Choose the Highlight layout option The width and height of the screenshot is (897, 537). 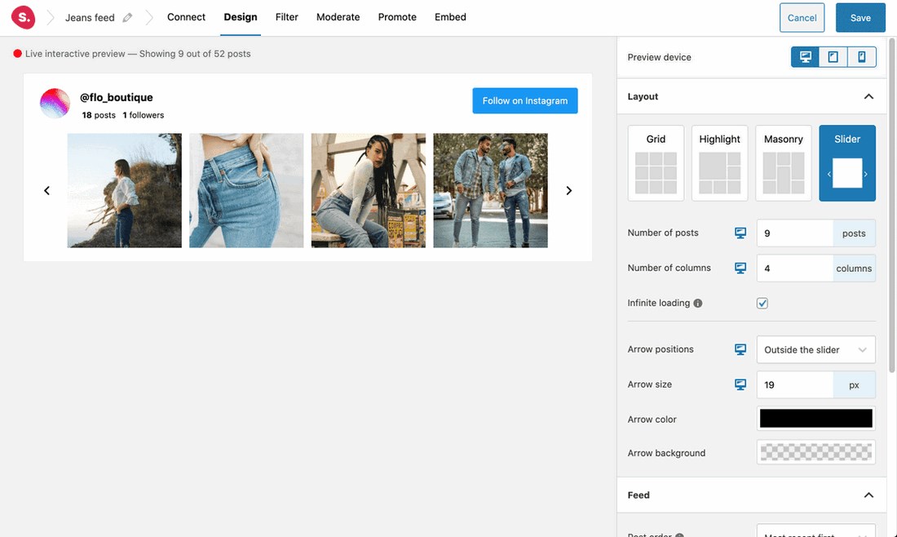(x=720, y=163)
